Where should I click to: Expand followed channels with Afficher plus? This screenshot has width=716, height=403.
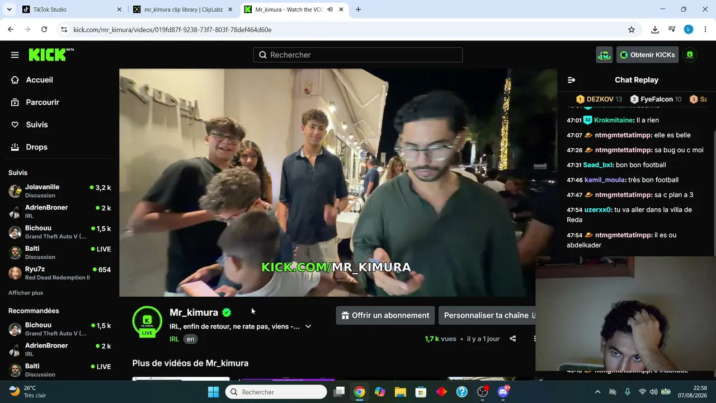(x=26, y=293)
